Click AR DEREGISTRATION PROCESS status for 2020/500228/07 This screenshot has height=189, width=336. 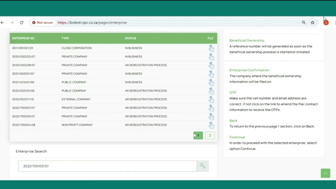(x=146, y=65)
